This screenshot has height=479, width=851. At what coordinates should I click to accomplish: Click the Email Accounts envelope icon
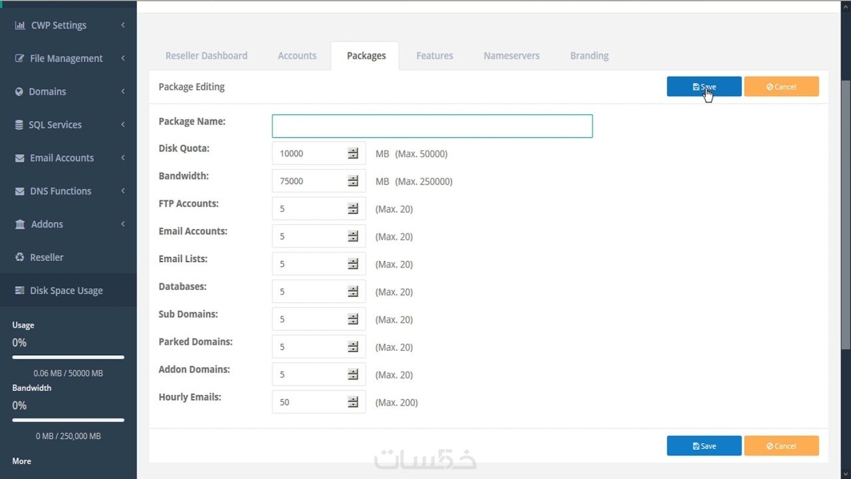click(x=19, y=158)
